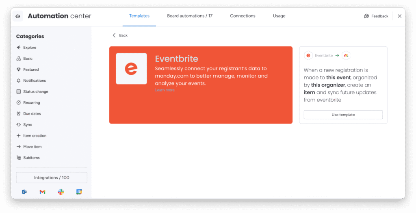
Task: Click the bold 'item' field in recipe
Action: pyautogui.click(x=309, y=92)
